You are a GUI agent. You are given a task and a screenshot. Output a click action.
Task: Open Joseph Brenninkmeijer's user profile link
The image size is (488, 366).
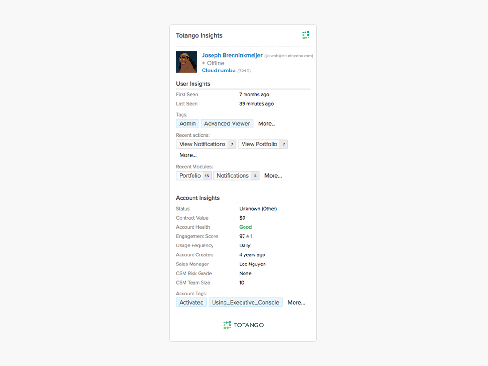pyautogui.click(x=232, y=55)
